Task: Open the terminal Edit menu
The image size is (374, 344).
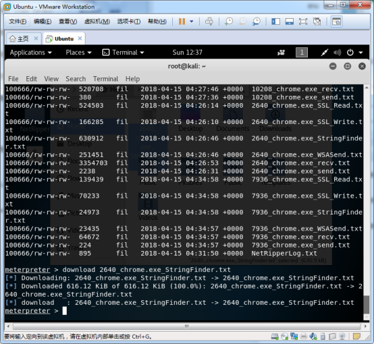Action: click(x=31, y=79)
